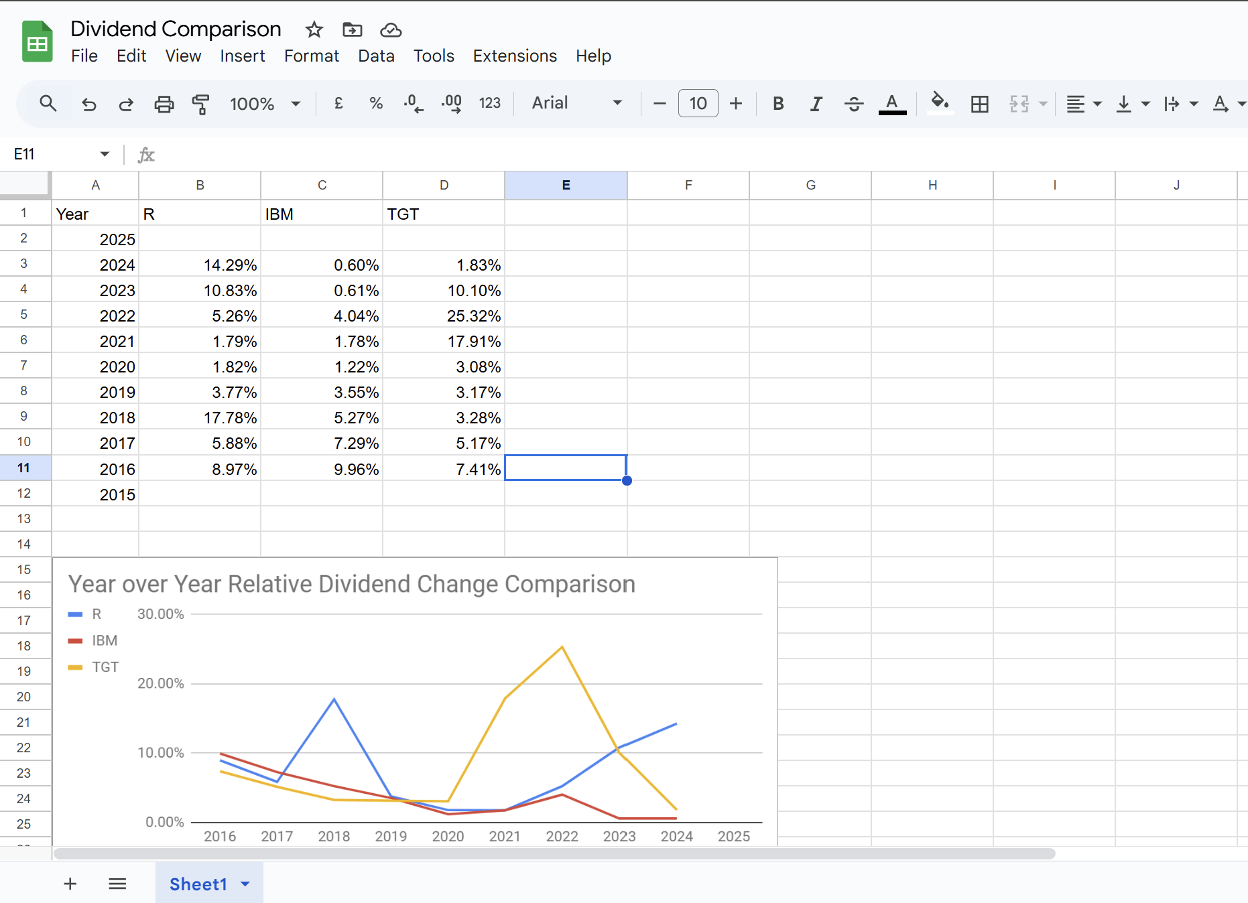Expand merge cells options arrow
The width and height of the screenshot is (1248, 903).
[x=1043, y=104]
